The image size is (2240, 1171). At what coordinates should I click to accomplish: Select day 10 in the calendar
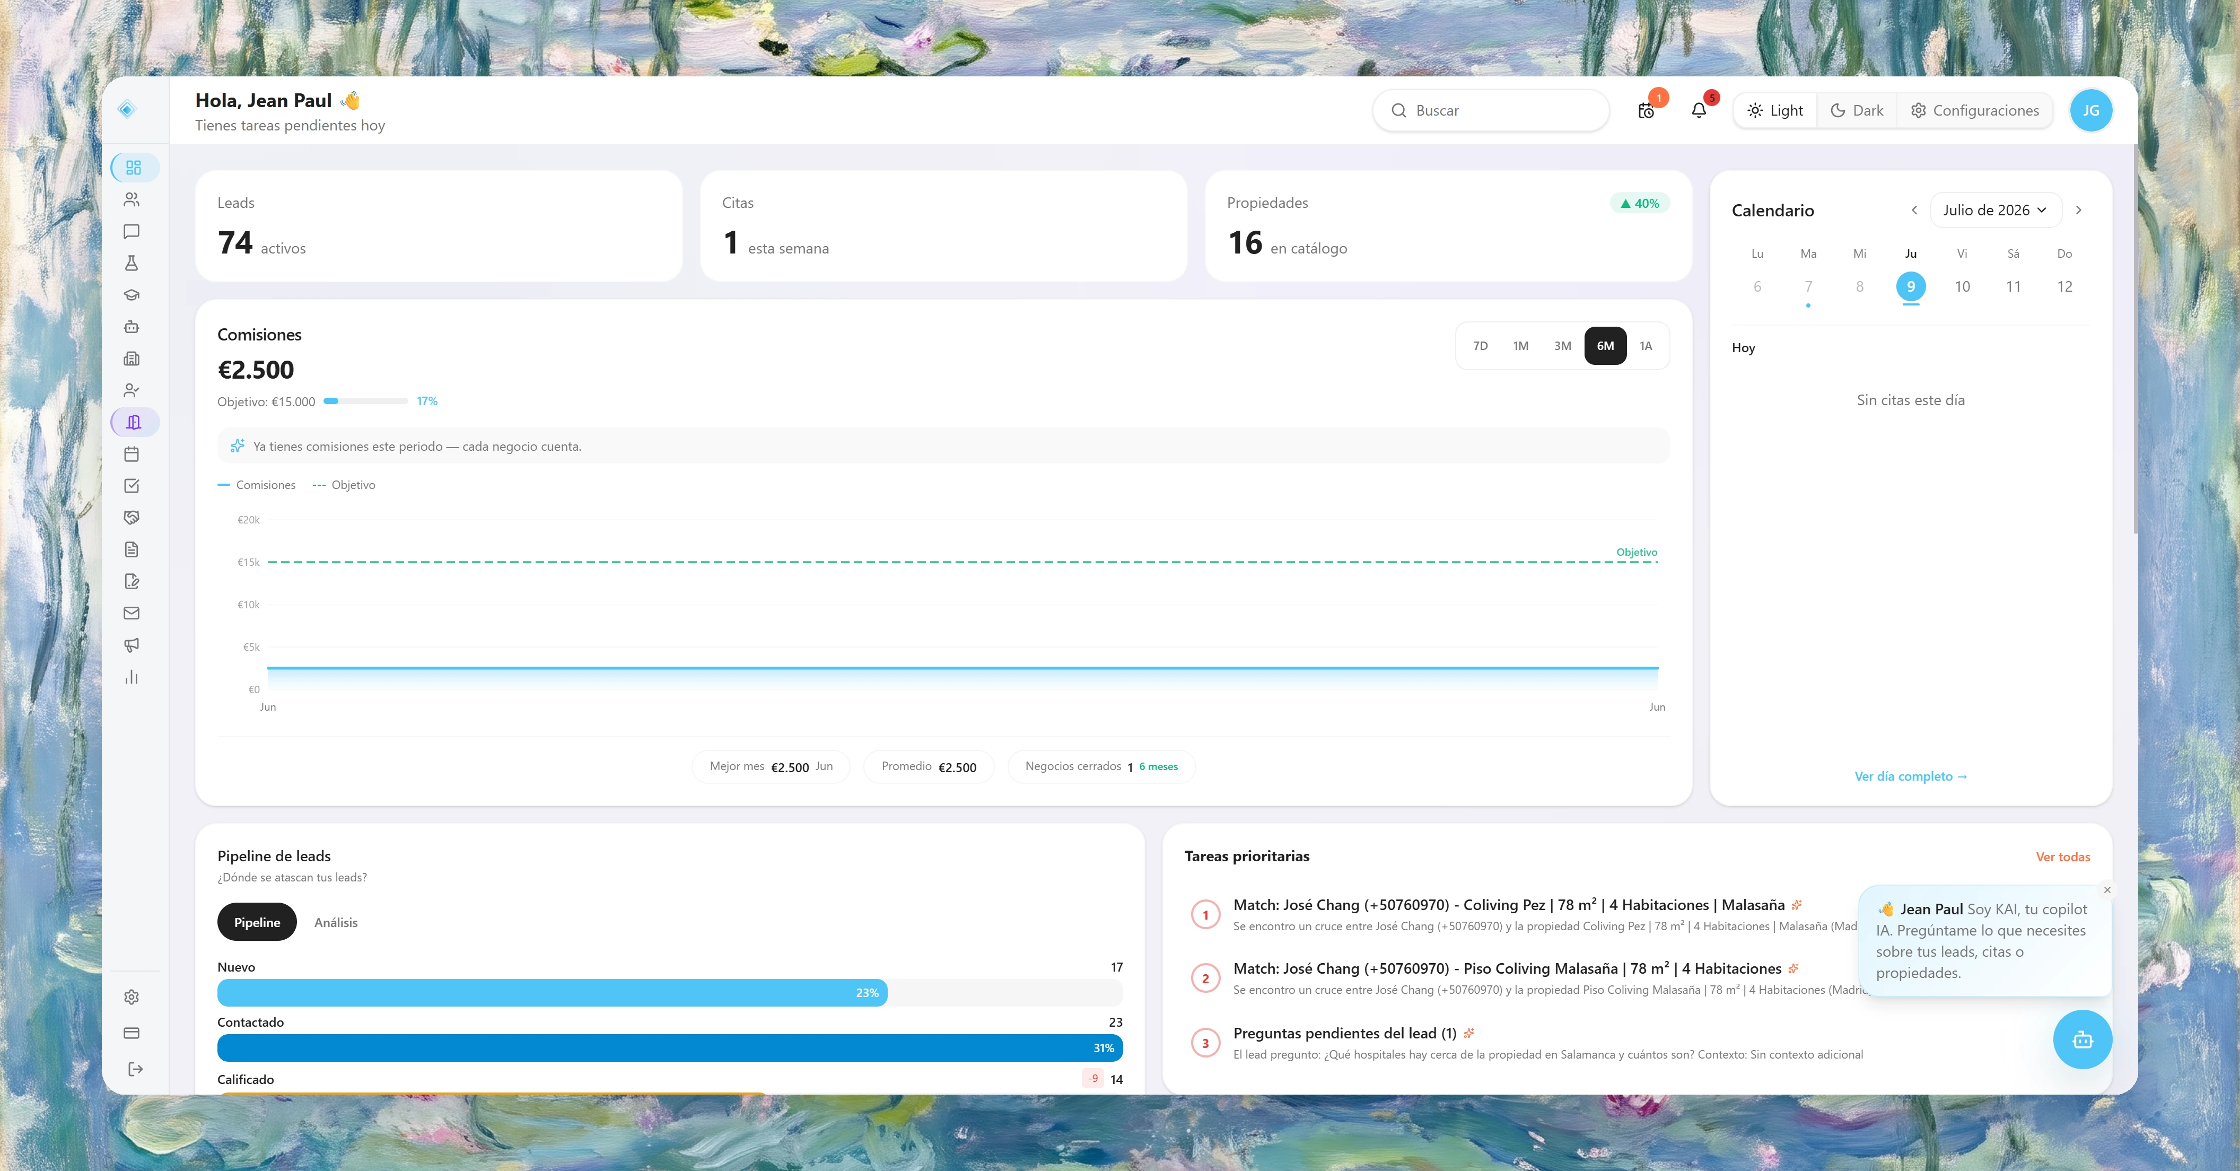tap(1962, 286)
